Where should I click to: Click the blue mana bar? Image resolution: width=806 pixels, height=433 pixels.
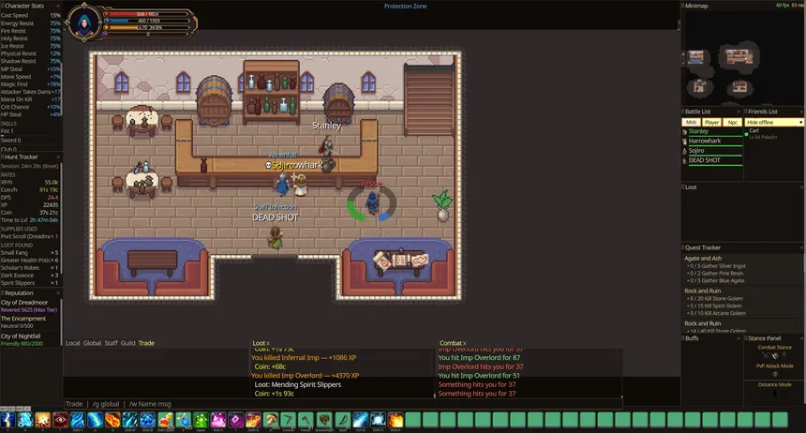(147, 21)
